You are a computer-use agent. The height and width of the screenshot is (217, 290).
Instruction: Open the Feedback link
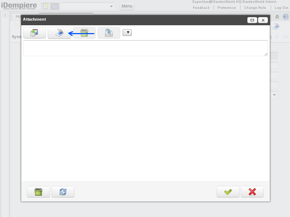(x=201, y=8)
